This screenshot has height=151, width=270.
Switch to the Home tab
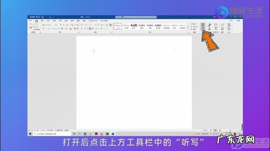pyautogui.click(x=37, y=21)
